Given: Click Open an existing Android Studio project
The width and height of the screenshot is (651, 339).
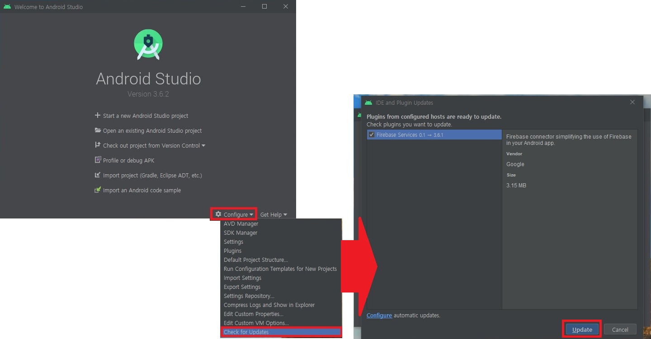Looking at the screenshot, I should click(152, 130).
